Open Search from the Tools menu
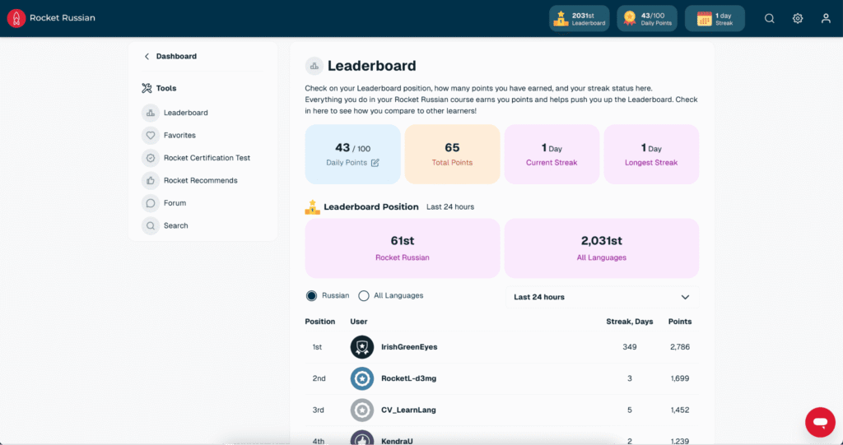 tap(176, 225)
